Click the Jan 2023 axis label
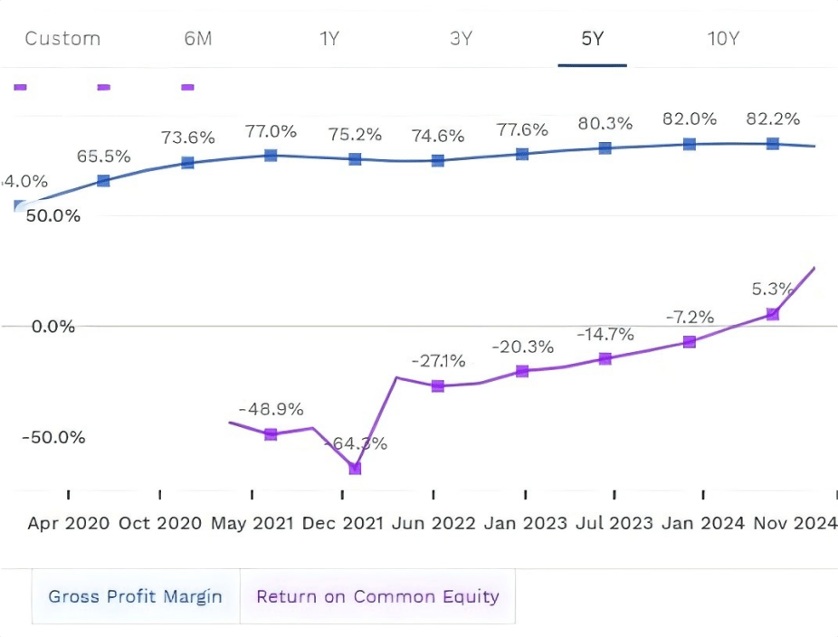This screenshot has height=637, width=838. tap(526, 523)
